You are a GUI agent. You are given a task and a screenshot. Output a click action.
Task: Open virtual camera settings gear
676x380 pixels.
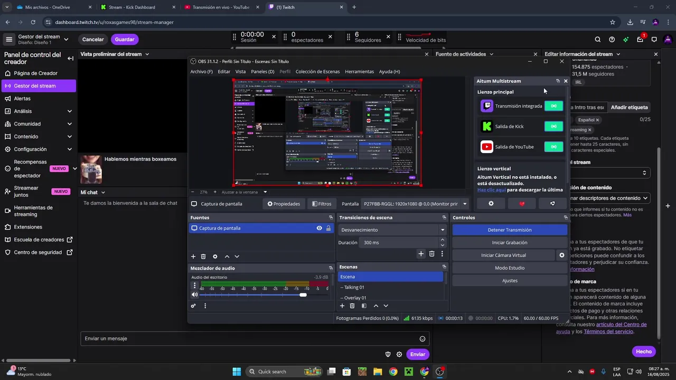click(x=562, y=255)
